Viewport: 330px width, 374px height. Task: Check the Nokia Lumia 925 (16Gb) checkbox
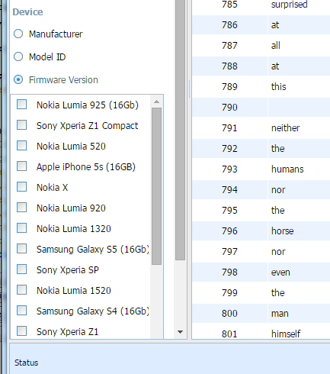pyautogui.click(x=21, y=105)
